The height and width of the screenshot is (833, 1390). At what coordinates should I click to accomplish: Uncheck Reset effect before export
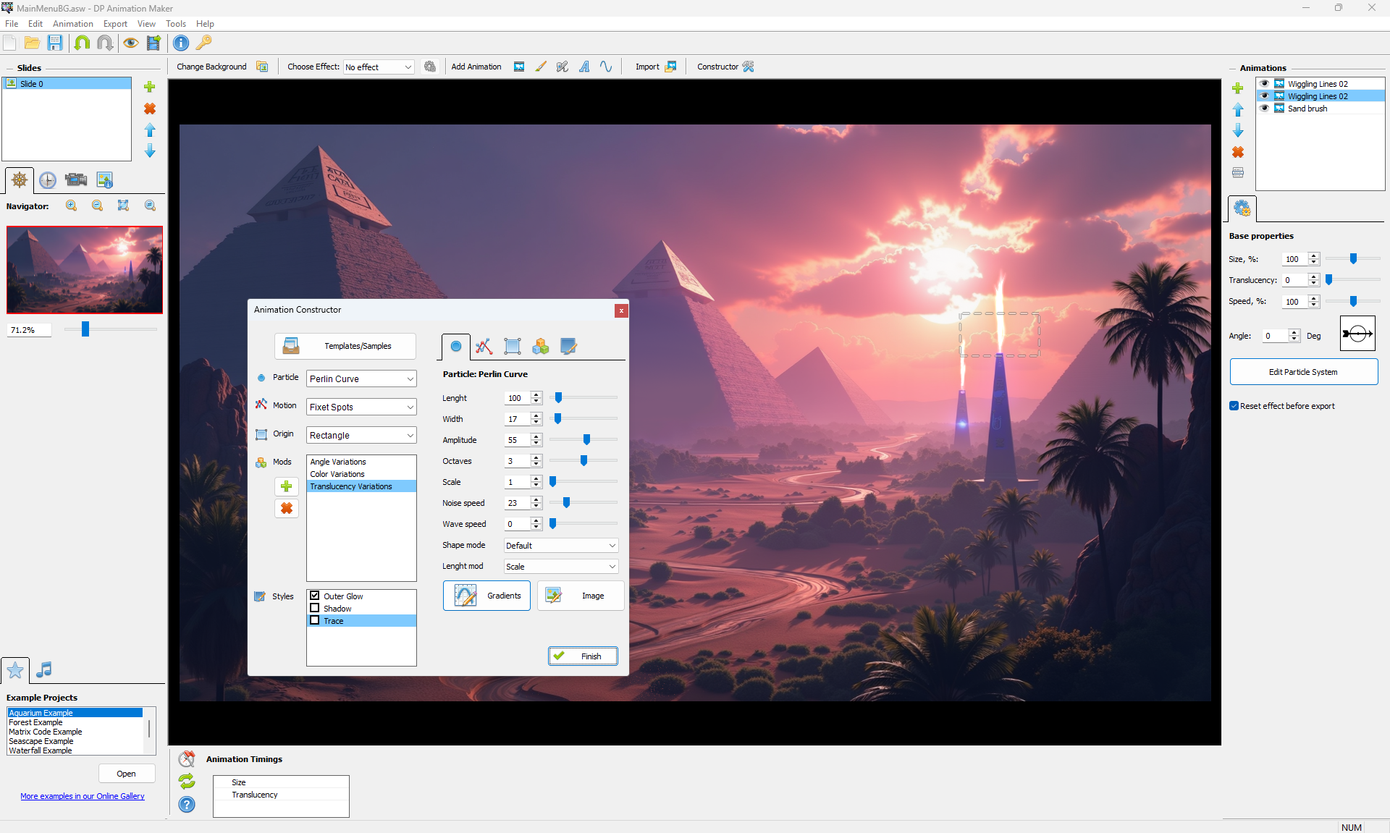click(x=1234, y=406)
